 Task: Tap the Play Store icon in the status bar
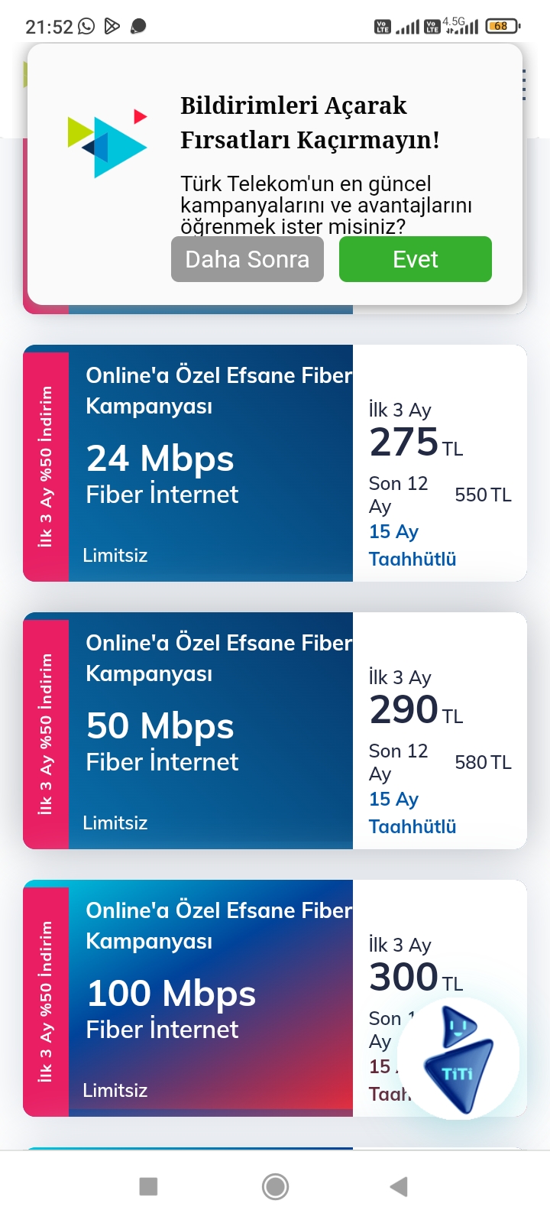[x=112, y=27]
